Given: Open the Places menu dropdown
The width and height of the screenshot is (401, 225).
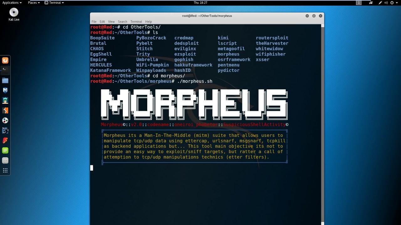Looking at the screenshot, I should (x=34, y=2).
